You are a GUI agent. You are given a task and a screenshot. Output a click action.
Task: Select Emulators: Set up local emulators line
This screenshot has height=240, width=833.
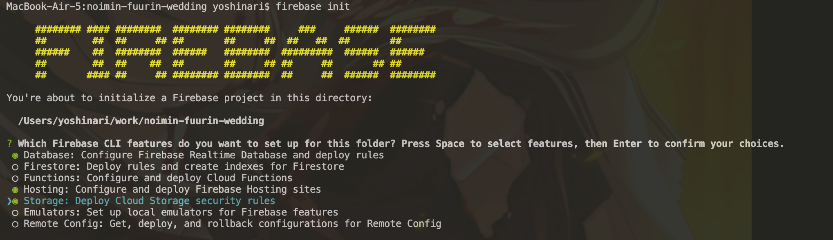pos(181,212)
